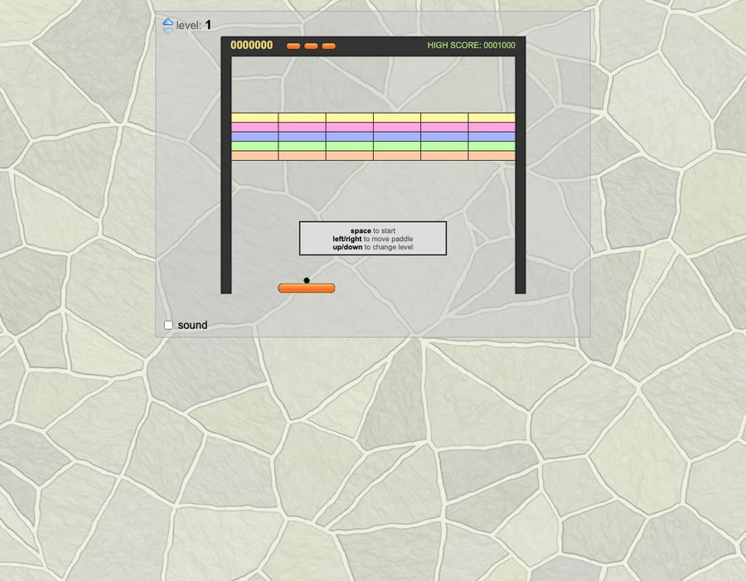Click the third orange life indicator
The width and height of the screenshot is (746, 581).
pyautogui.click(x=329, y=46)
